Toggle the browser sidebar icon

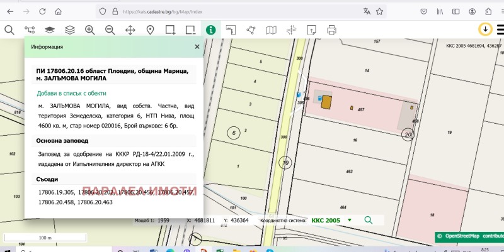point(455,11)
